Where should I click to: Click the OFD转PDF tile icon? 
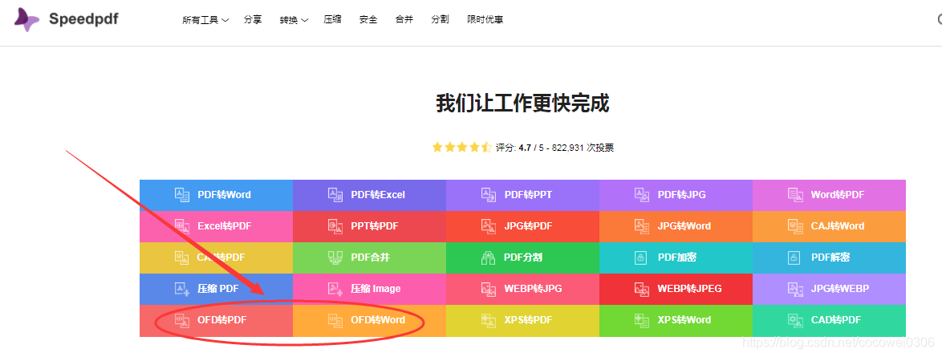coord(182,320)
